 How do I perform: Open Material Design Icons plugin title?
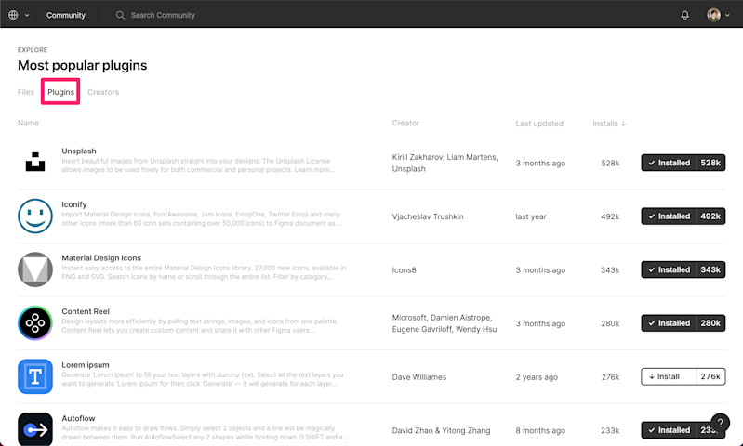click(101, 257)
